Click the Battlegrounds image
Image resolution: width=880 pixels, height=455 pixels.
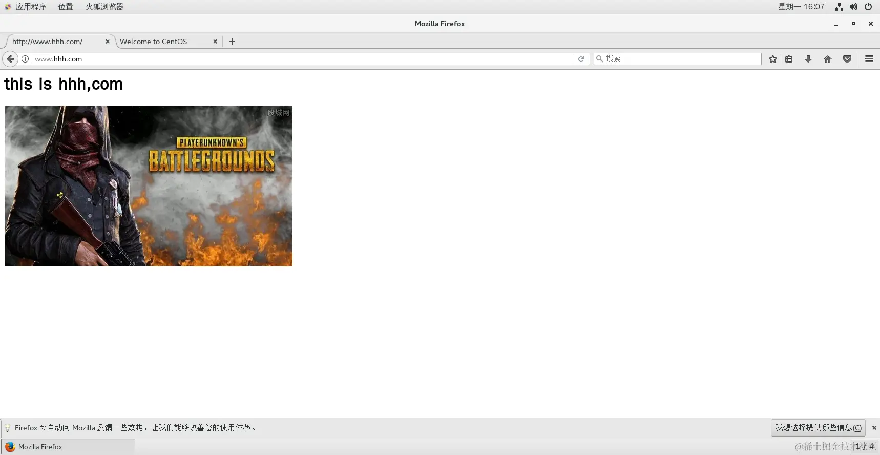149,186
